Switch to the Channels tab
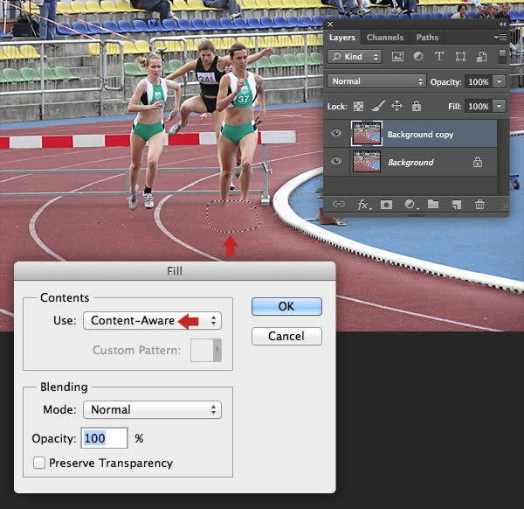524x509 pixels. click(385, 38)
